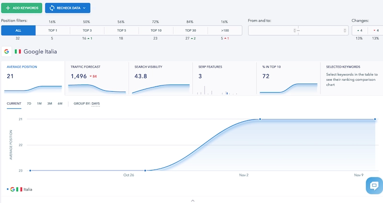Click the Italian flag beside Google Italia
Viewport: 383px width, 203px height.
(x=18, y=52)
